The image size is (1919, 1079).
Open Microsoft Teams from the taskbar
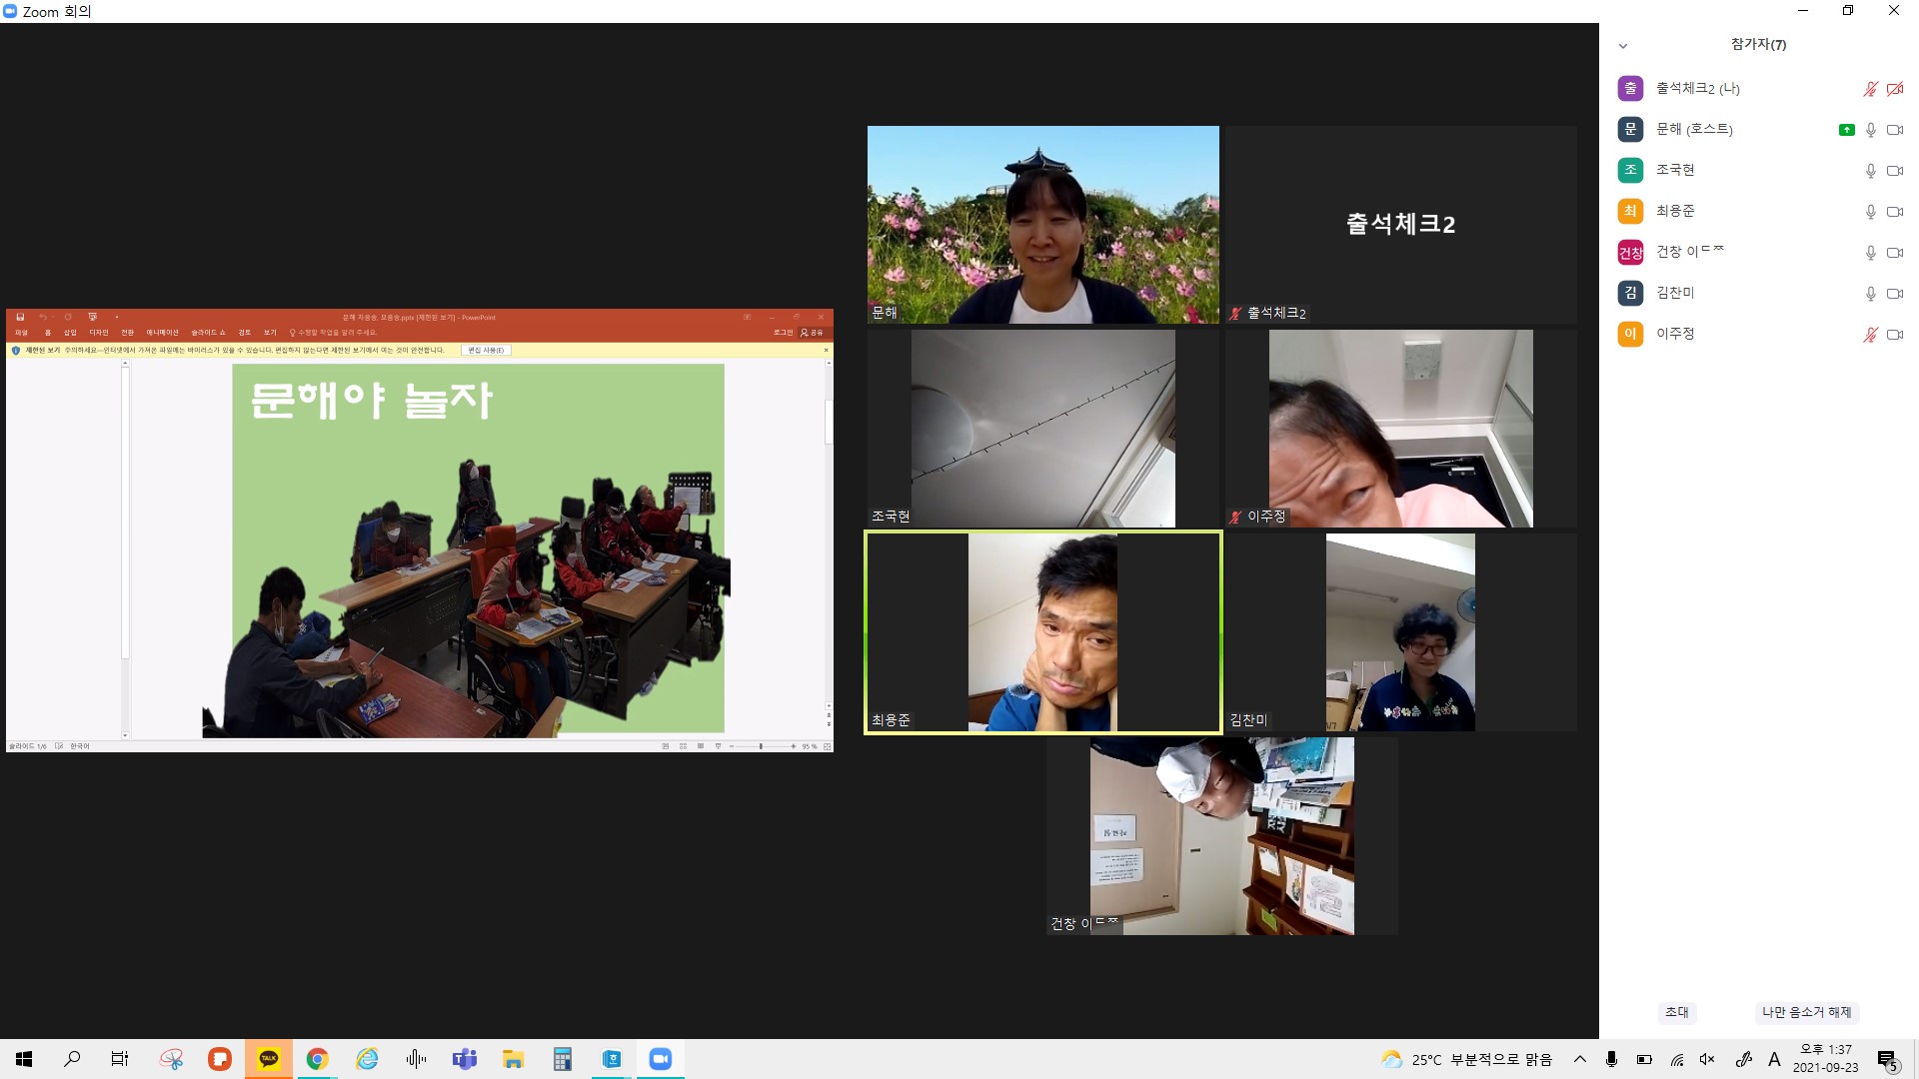pos(465,1059)
